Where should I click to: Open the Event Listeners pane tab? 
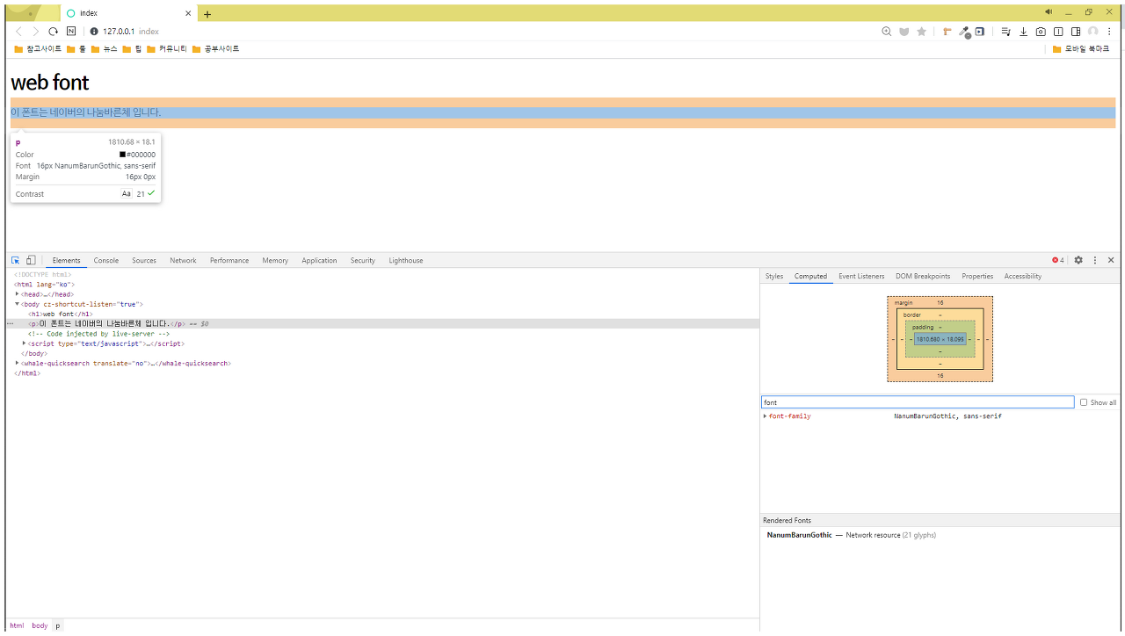pyautogui.click(x=861, y=276)
